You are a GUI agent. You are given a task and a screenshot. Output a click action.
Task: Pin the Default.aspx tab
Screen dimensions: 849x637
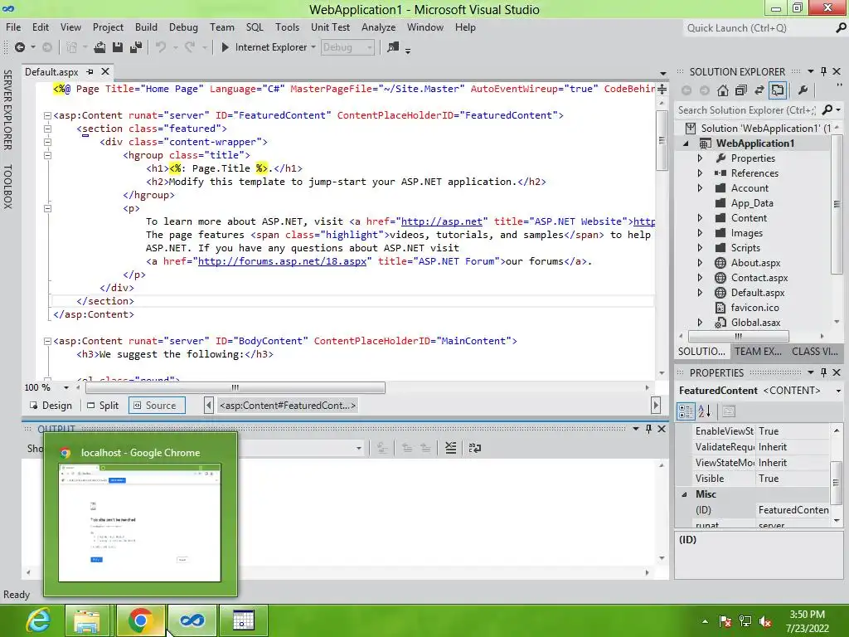(90, 71)
